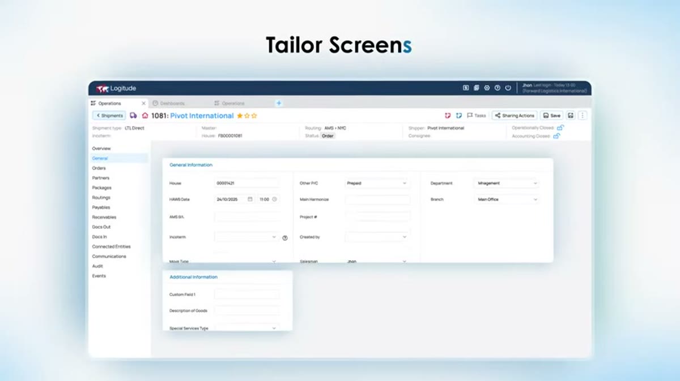Screen dimensions: 680x381
Task: Click the purple truck icon beside shipment title
Action: 134,115
